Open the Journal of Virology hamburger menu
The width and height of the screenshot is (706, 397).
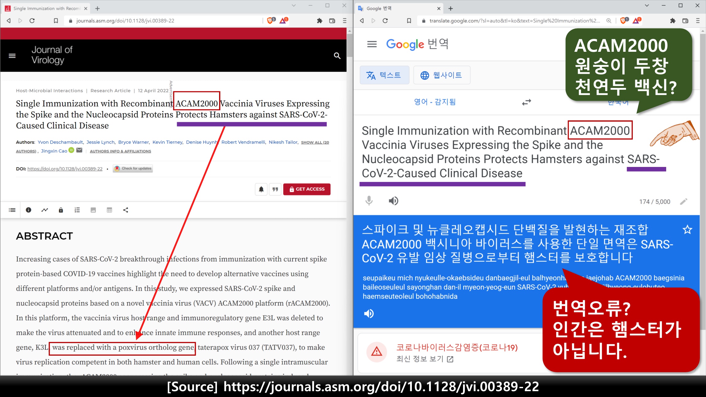pyautogui.click(x=12, y=56)
